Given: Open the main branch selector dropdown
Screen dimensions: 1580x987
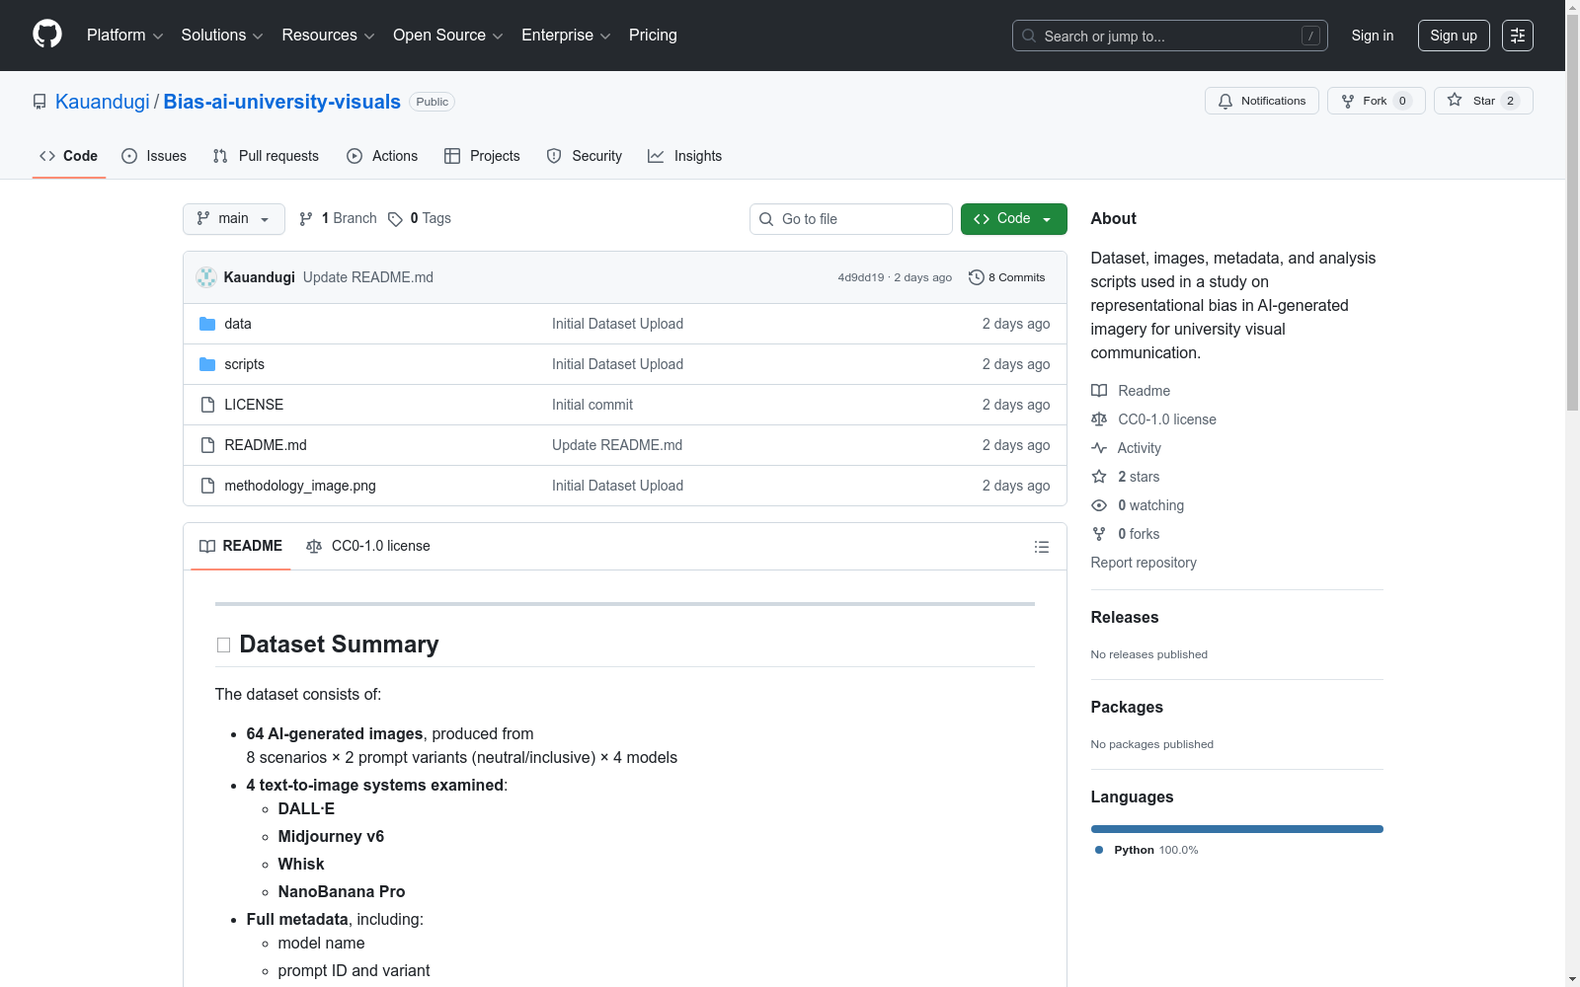Looking at the screenshot, I should point(234,219).
